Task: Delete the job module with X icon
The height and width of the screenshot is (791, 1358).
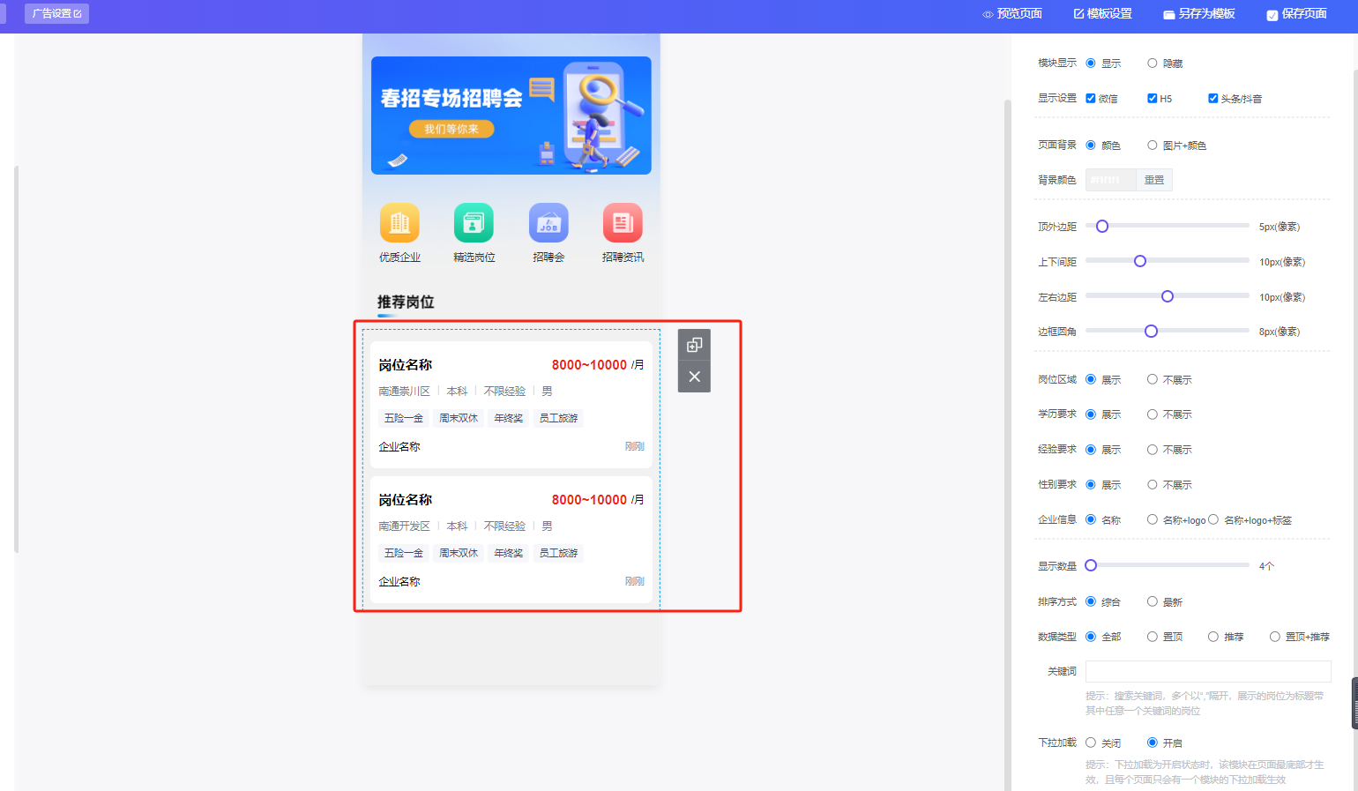Action: (694, 377)
